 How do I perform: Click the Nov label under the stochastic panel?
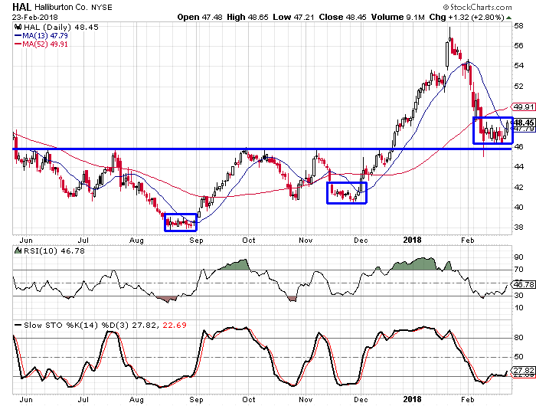(x=306, y=400)
